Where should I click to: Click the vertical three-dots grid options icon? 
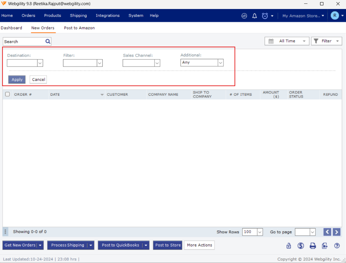(x=5, y=232)
